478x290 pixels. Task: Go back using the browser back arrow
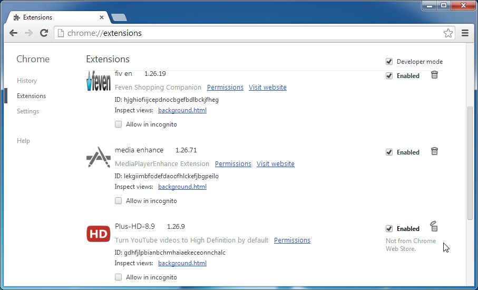click(13, 33)
